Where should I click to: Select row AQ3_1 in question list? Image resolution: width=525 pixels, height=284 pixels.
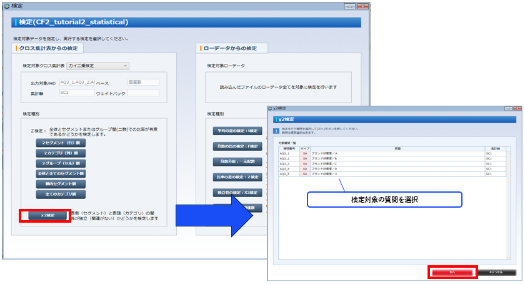pyautogui.click(x=392, y=153)
